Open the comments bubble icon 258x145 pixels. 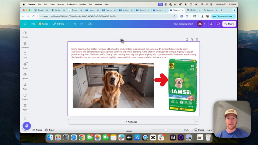218,24
